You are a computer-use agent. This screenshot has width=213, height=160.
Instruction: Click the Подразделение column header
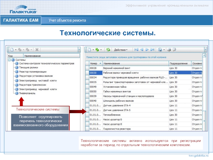180,63
